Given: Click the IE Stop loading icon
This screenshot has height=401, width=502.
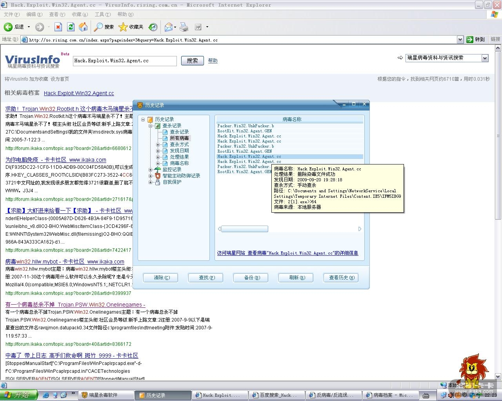Looking at the screenshot, I should pos(58,27).
